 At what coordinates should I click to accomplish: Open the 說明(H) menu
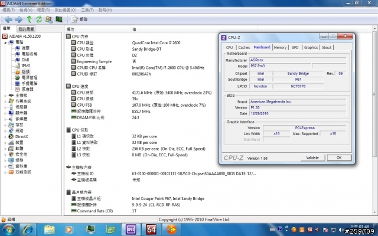(105, 10)
